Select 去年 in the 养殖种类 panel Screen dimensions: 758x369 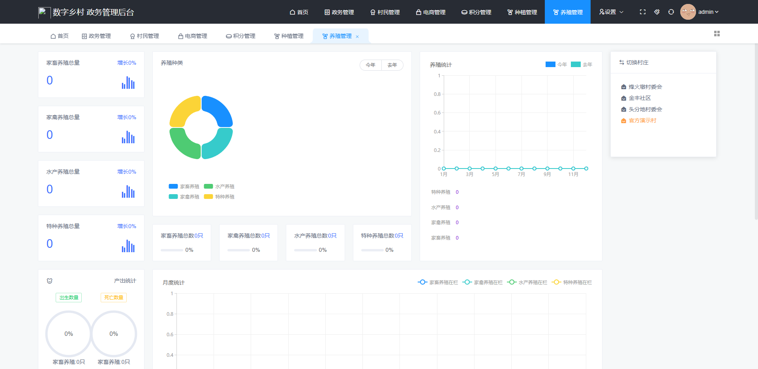(392, 65)
